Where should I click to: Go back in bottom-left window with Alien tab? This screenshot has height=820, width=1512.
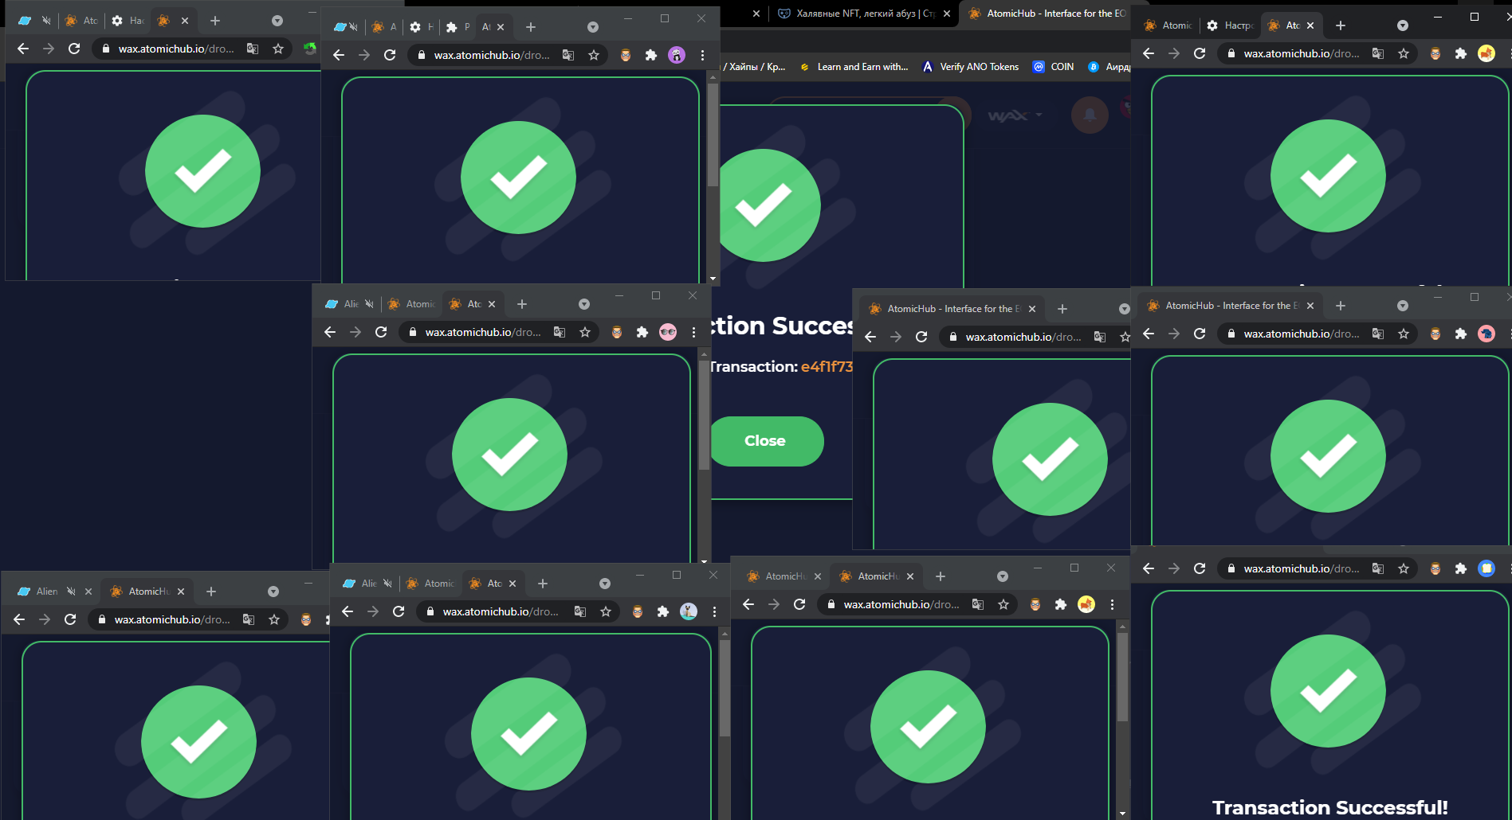click(19, 619)
